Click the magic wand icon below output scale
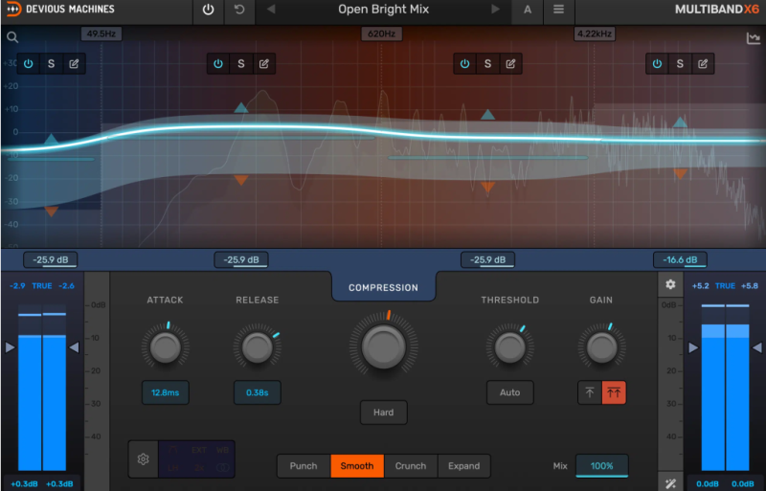 [x=670, y=483]
